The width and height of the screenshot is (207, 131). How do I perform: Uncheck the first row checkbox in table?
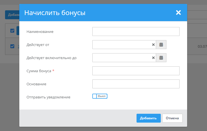pos(12,46)
